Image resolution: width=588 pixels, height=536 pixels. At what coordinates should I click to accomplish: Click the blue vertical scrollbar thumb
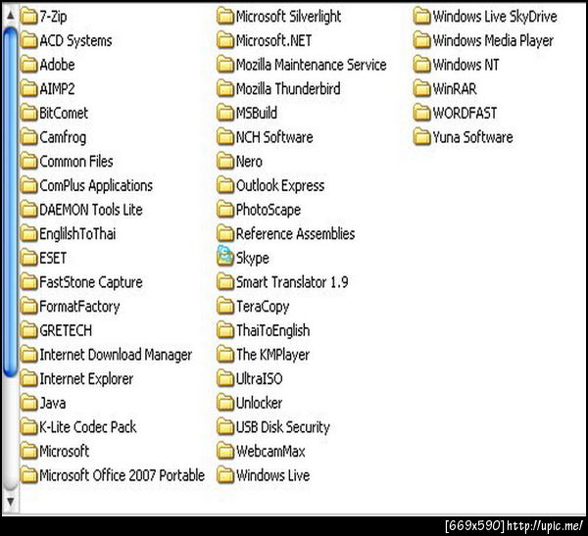coord(11,202)
